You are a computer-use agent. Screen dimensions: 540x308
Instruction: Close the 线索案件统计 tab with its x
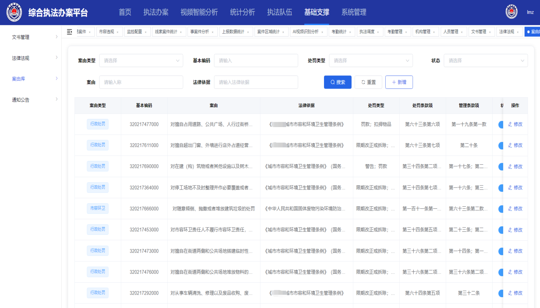coord(181,32)
